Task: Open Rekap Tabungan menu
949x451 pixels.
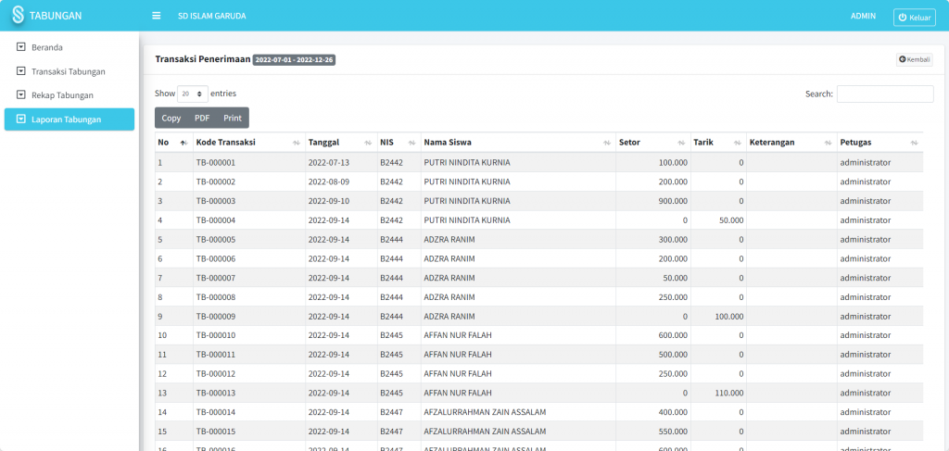Action: tap(69, 94)
